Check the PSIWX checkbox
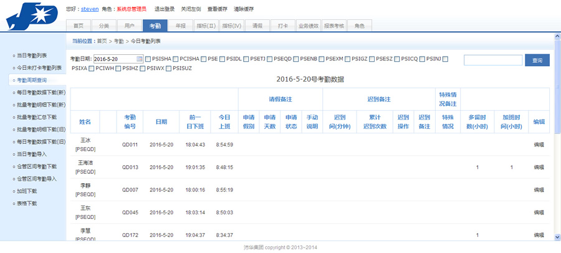561x253 pixels. 143,69
